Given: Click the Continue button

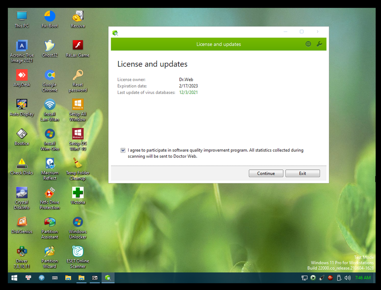Looking at the screenshot, I should tap(266, 173).
